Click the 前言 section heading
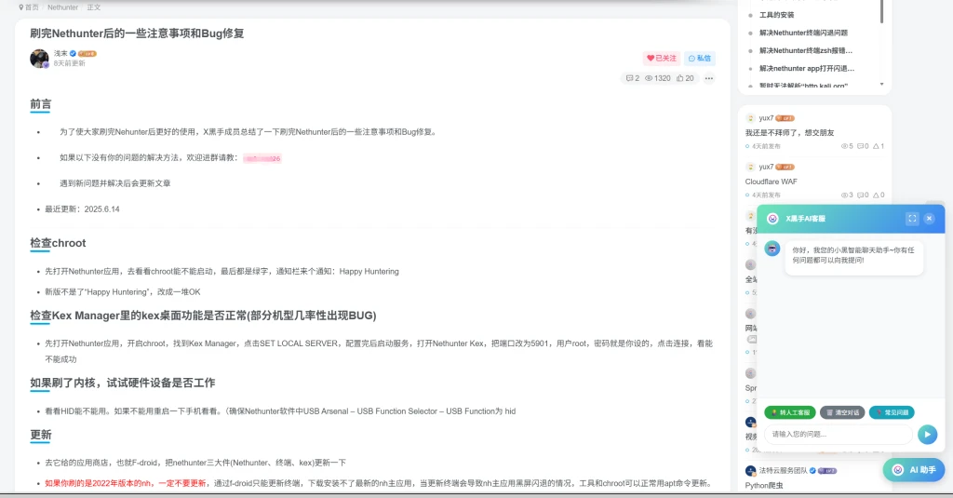The width and height of the screenshot is (953, 498). (x=41, y=104)
